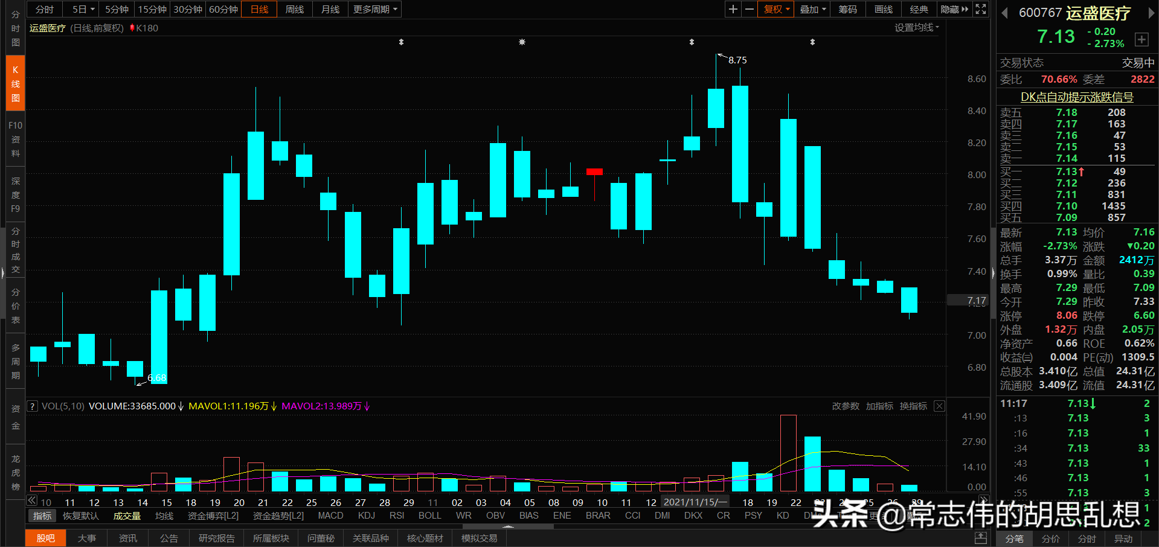Viewport: 1159px width, 547px height.
Task: Open the 复权 price-adjustment dropdown
Action: pos(775,9)
